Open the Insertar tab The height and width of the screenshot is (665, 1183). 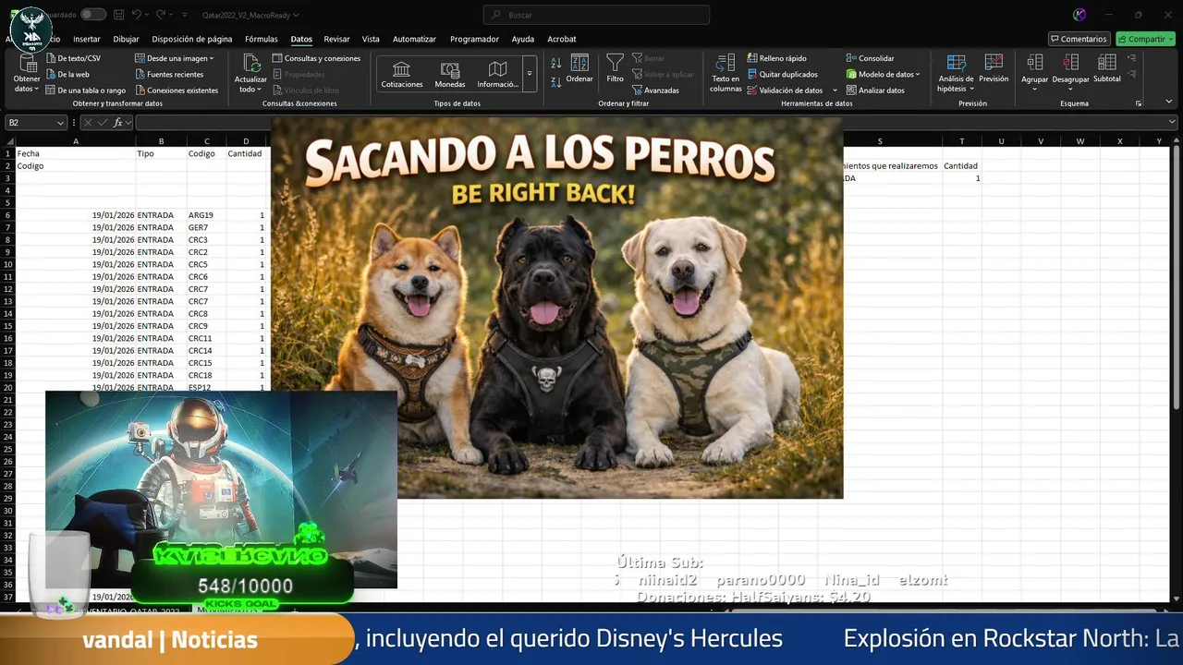coord(87,39)
